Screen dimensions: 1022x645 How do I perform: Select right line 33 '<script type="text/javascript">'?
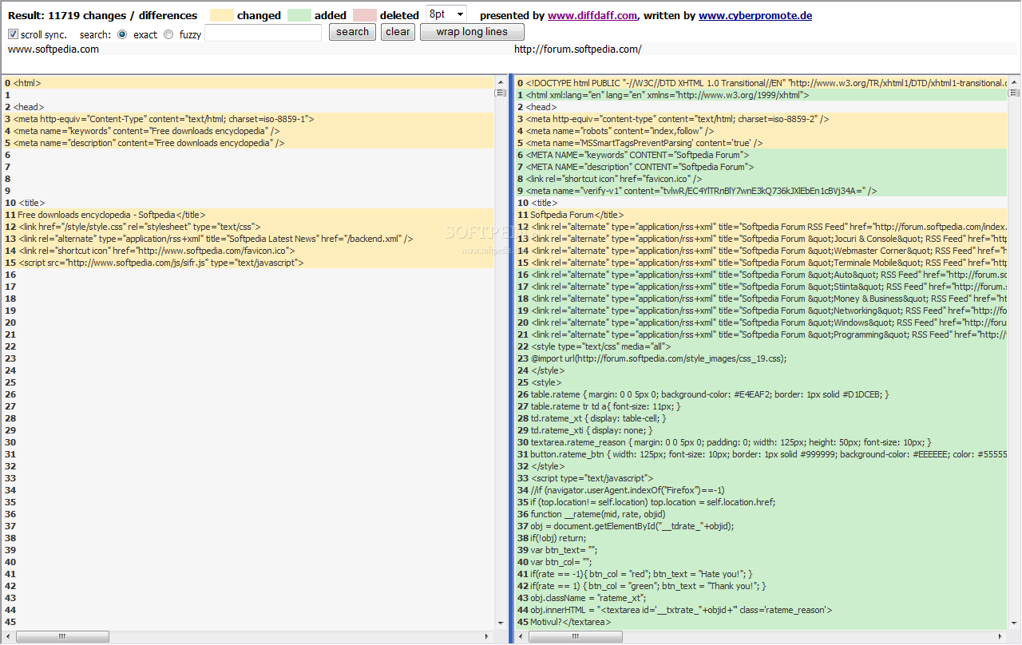coord(761,478)
